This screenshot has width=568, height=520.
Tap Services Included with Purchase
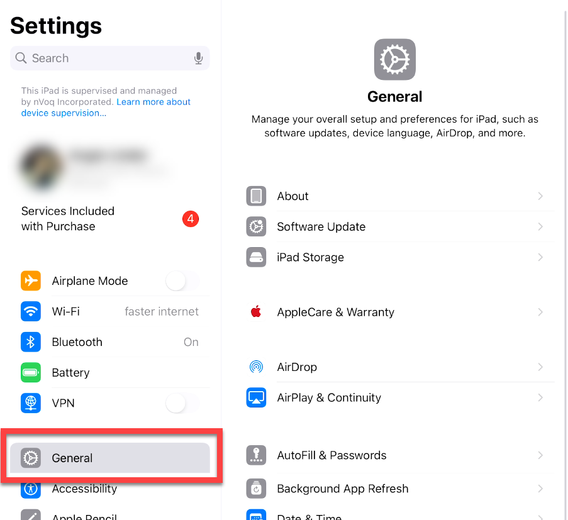click(68, 219)
